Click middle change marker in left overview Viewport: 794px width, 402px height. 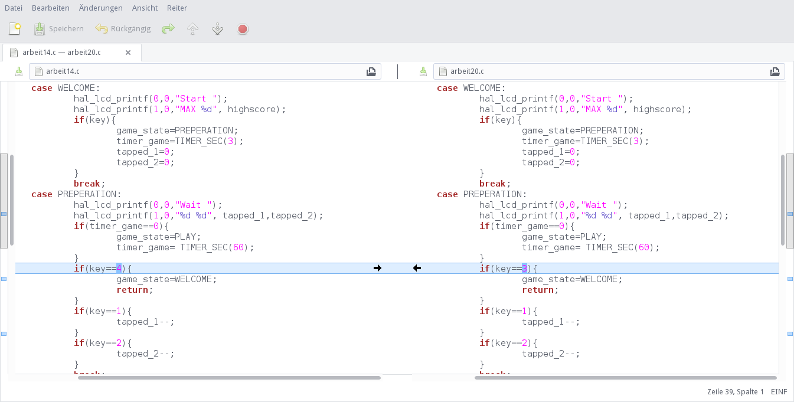[4, 278]
